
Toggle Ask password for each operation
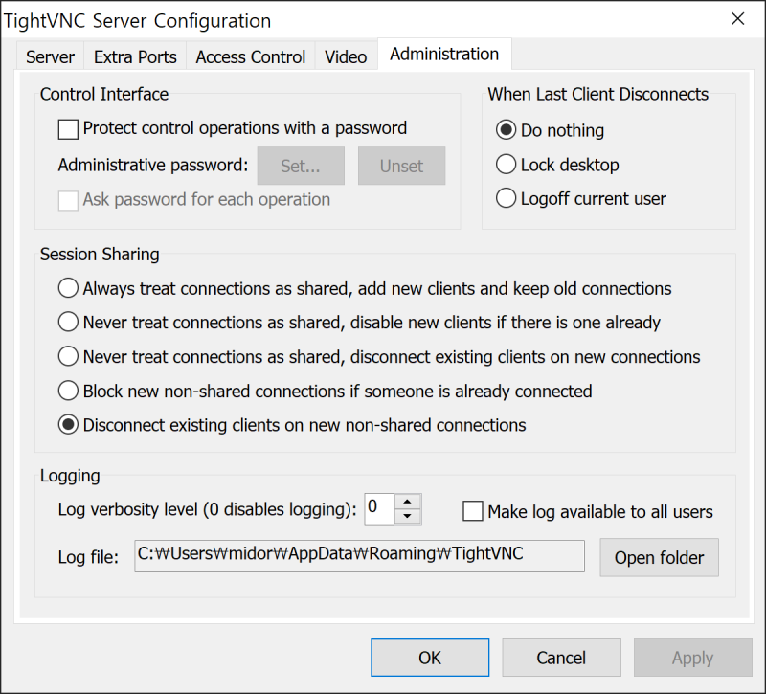click(68, 200)
